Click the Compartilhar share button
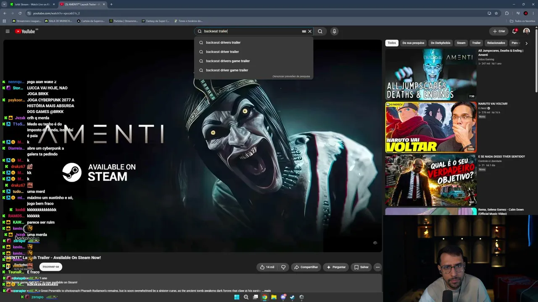 tap(306, 267)
